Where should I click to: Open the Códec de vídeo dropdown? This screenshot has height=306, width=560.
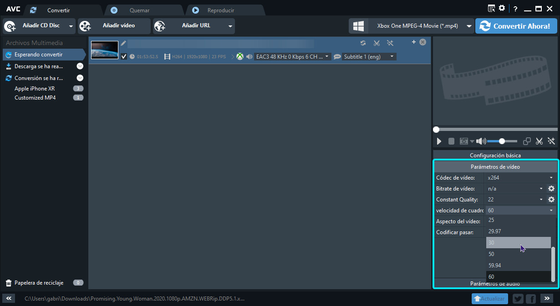click(x=520, y=178)
